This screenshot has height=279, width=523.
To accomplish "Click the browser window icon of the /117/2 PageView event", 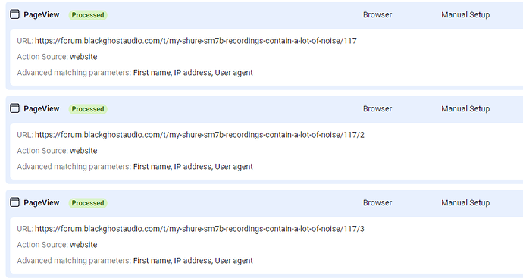I will [x=14, y=108].
